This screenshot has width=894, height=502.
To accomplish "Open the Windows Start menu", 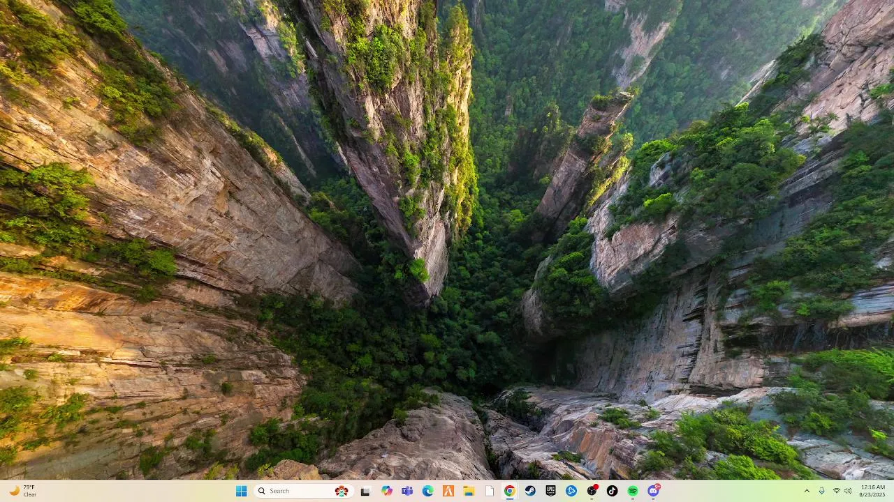I will pos(241,491).
